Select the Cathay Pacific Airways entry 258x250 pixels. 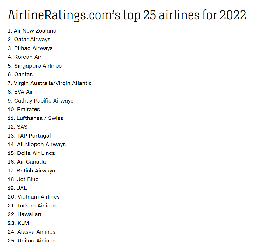point(41,101)
